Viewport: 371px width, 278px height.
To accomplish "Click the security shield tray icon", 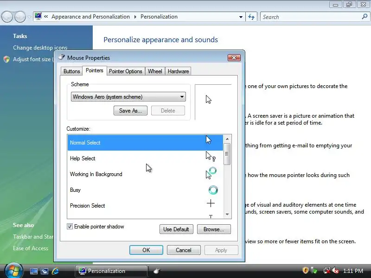I will click(305, 270).
